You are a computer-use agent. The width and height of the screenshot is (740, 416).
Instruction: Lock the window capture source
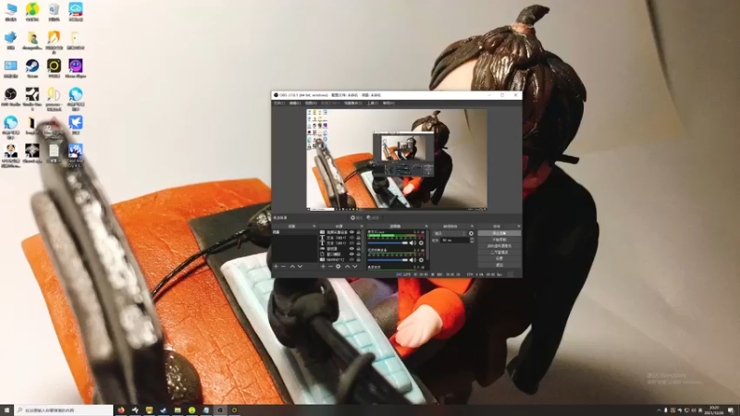(359, 254)
